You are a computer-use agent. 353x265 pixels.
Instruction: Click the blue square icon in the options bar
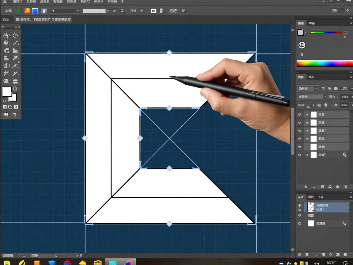coord(35,11)
